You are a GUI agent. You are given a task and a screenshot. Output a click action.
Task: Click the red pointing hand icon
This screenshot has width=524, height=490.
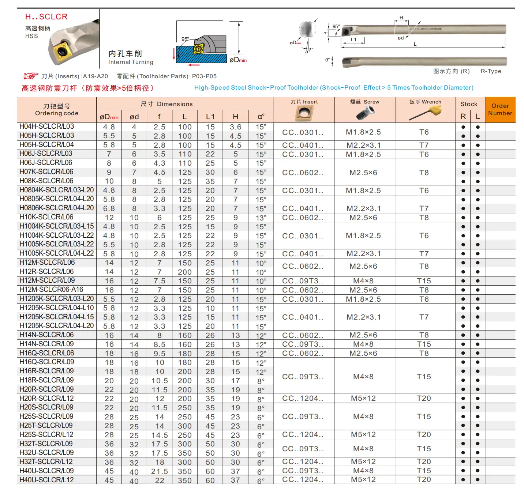click(x=31, y=76)
